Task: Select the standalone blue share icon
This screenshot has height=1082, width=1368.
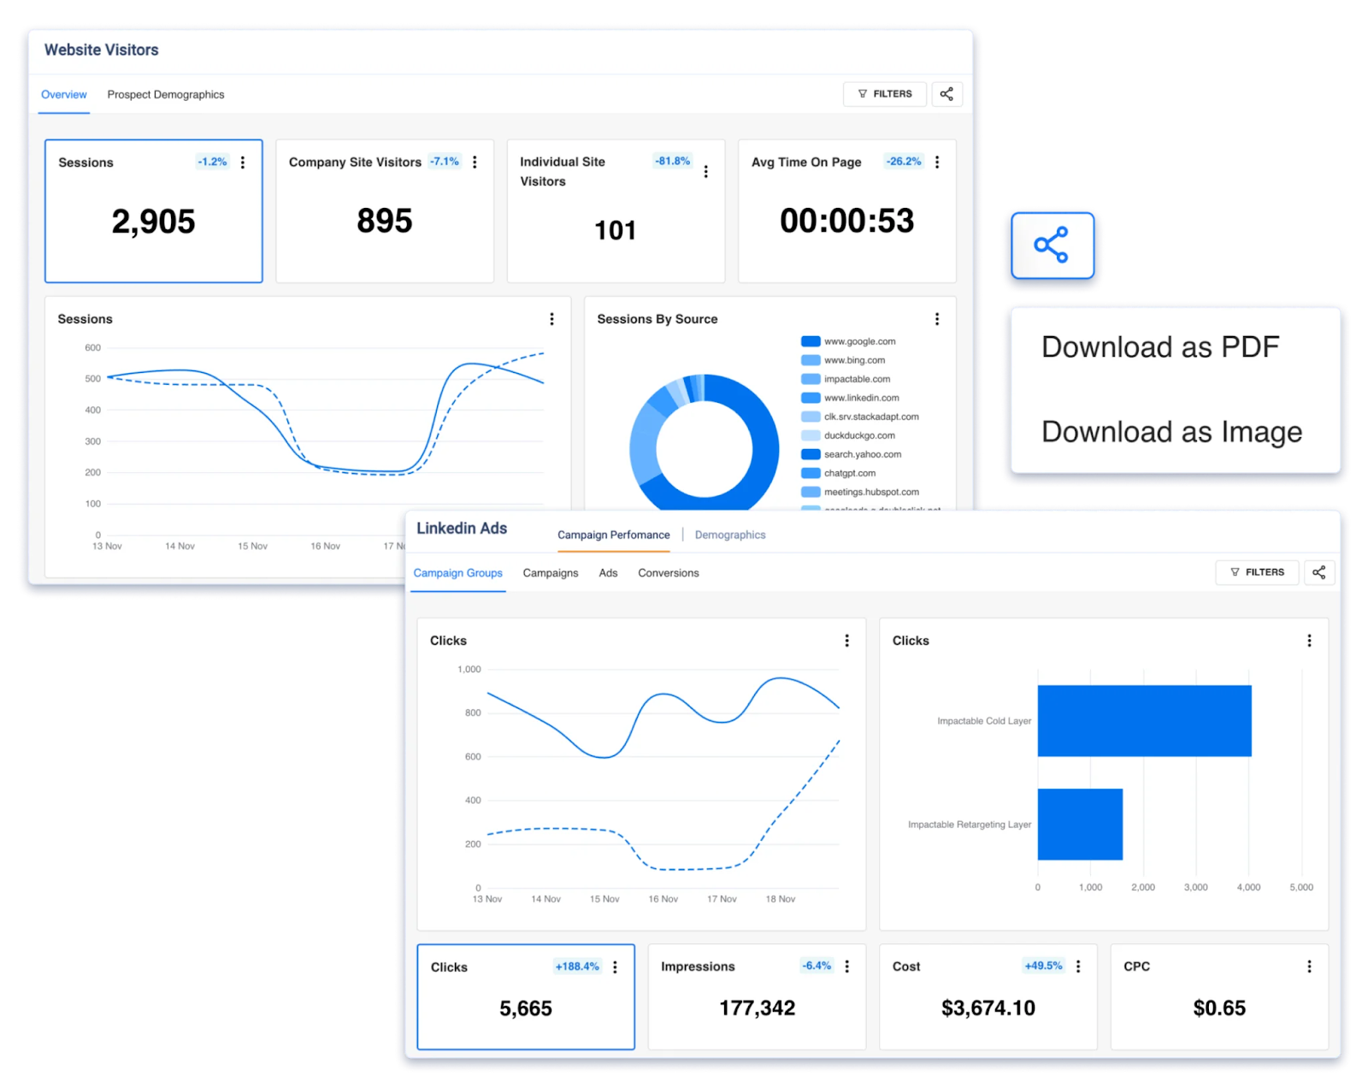Action: tap(1052, 245)
